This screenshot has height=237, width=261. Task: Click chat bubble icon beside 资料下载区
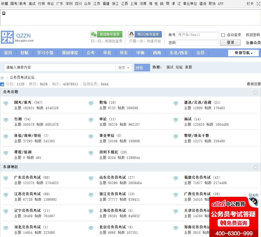point(91,153)
